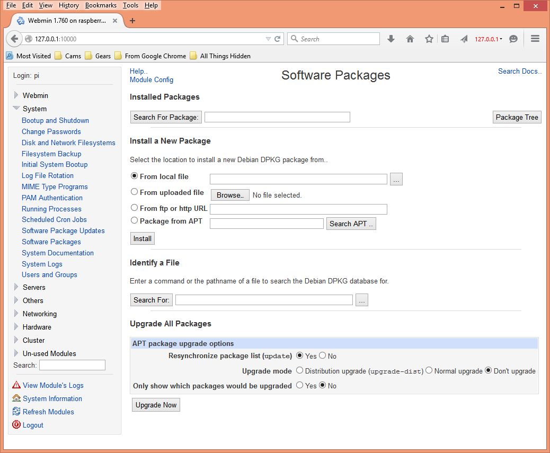Click the browser Back arrow button
This screenshot has height=453, width=550.
pos(14,39)
